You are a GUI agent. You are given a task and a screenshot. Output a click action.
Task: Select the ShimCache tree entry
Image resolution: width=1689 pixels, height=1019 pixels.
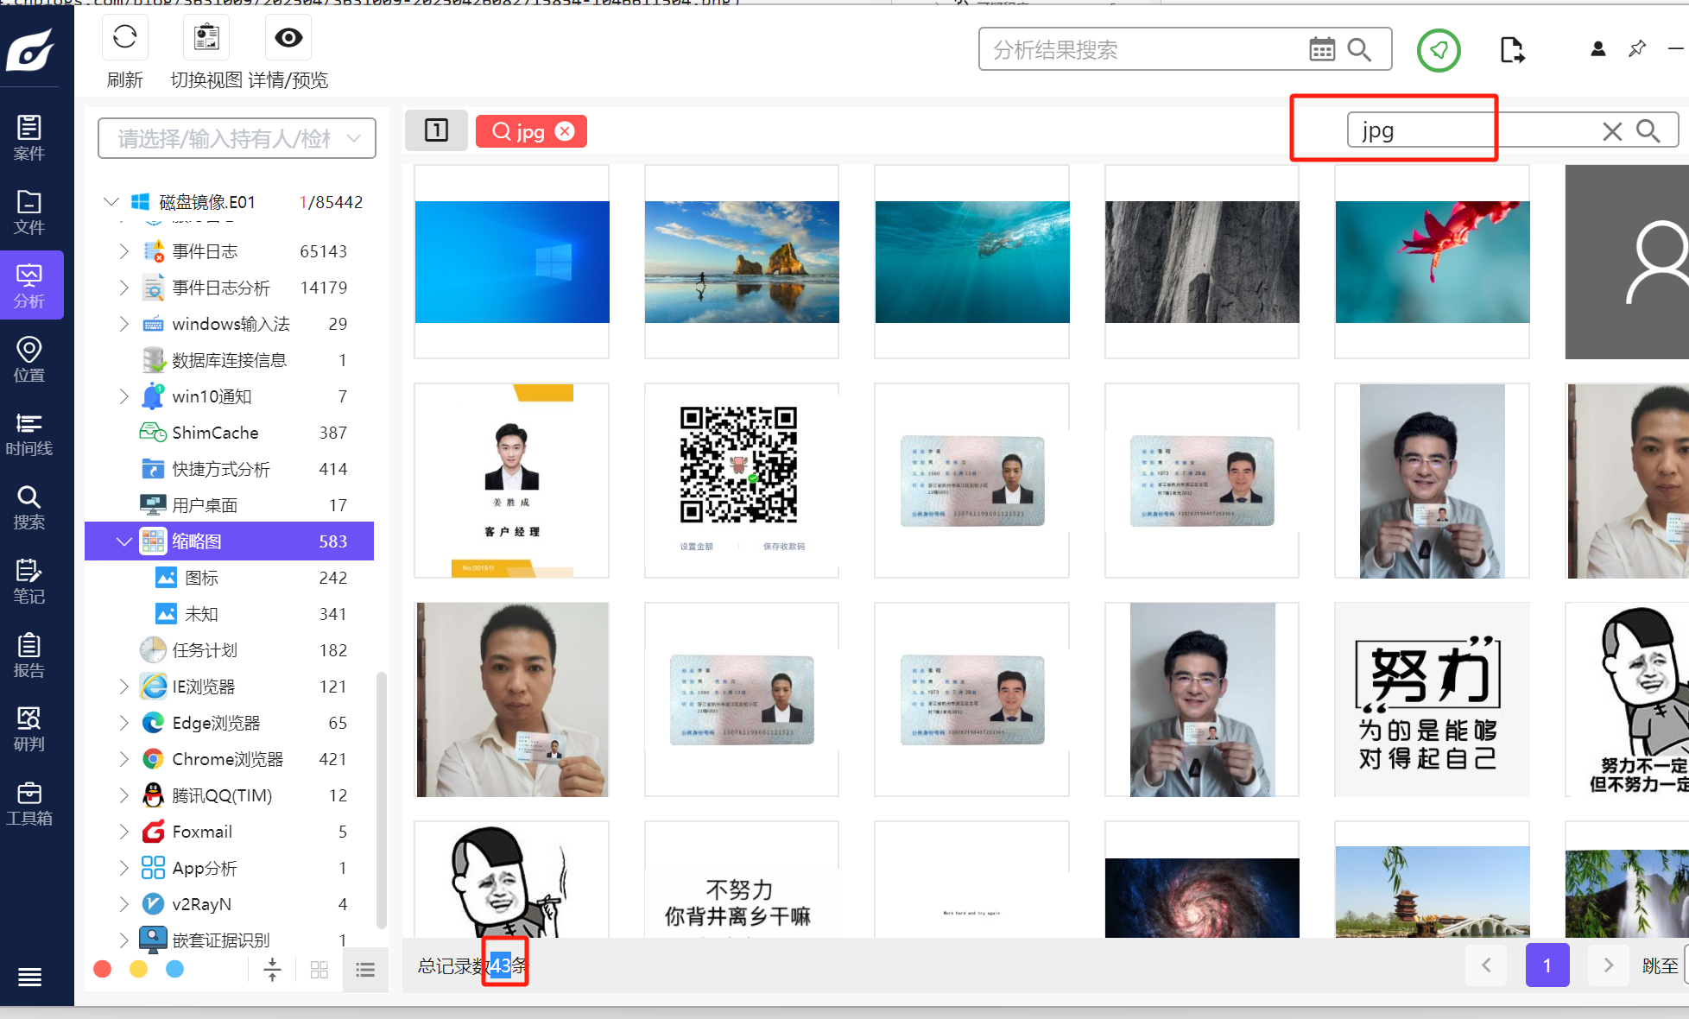pos(215,433)
